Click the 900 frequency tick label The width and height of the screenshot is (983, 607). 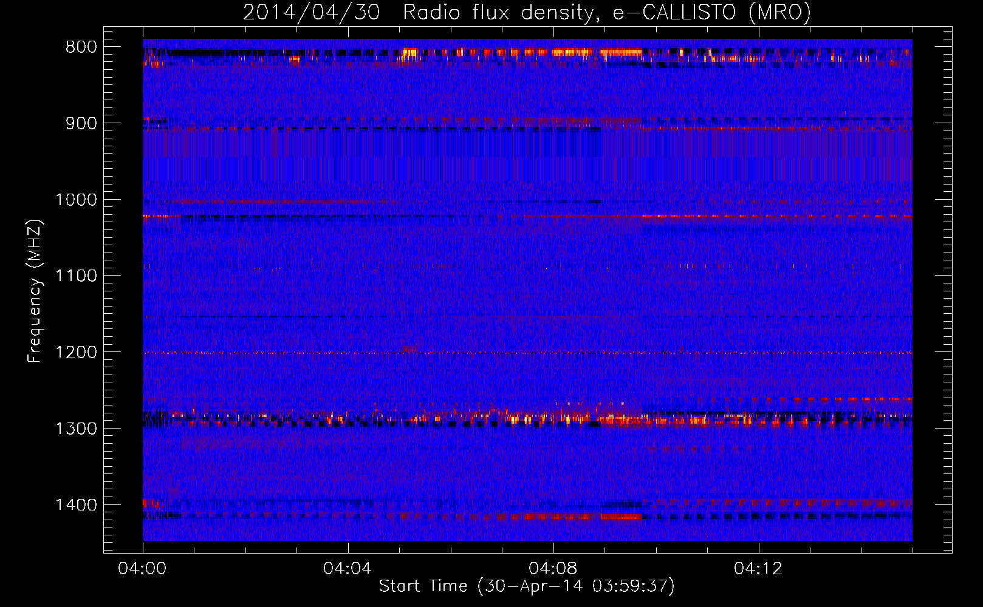(81, 124)
